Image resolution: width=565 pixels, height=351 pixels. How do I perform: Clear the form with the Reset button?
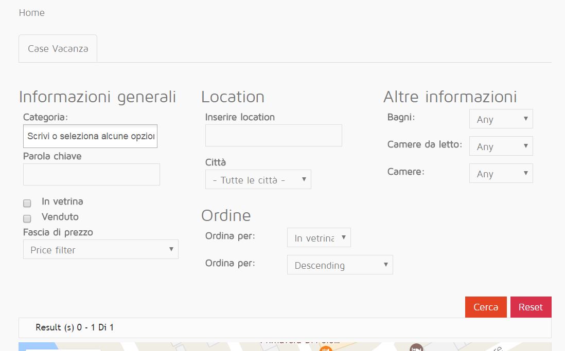[531, 307]
